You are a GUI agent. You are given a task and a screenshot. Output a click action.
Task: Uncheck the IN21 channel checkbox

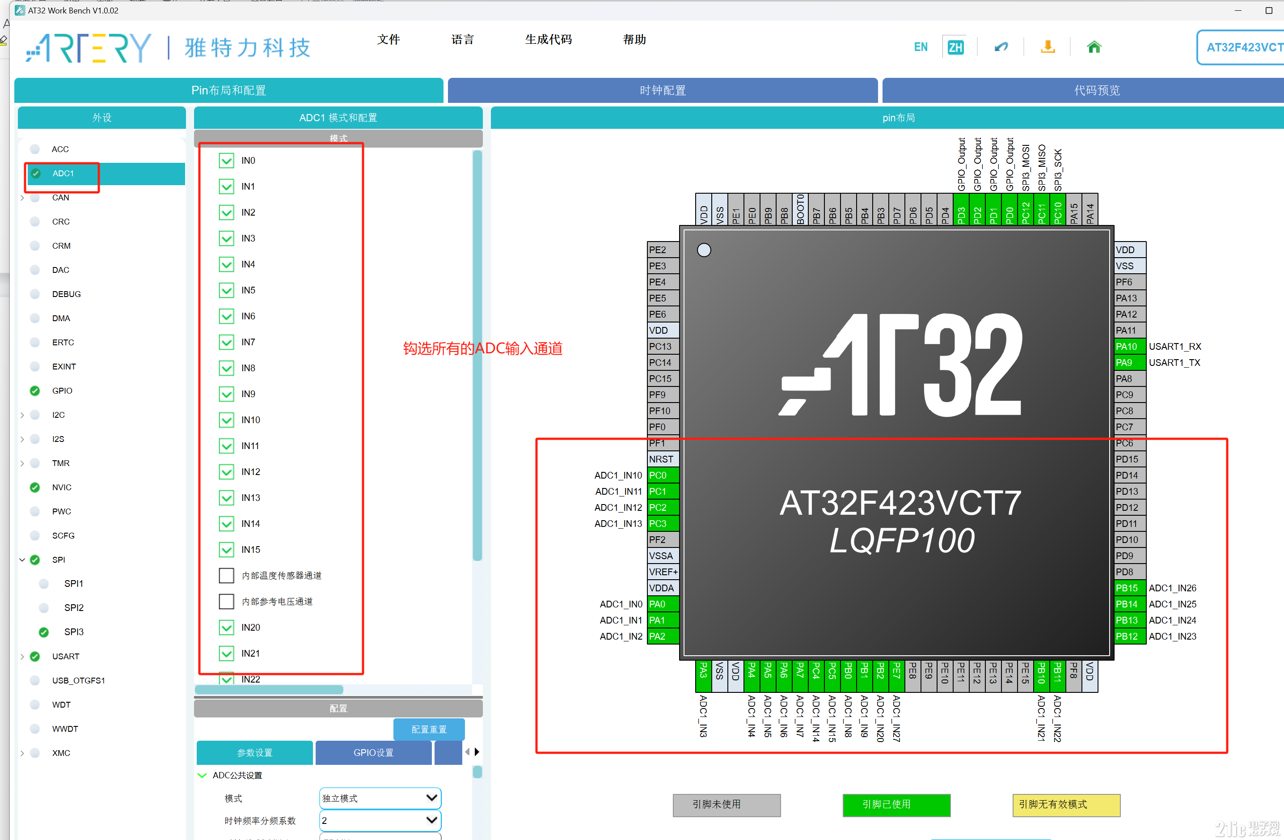tap(227, 653)
